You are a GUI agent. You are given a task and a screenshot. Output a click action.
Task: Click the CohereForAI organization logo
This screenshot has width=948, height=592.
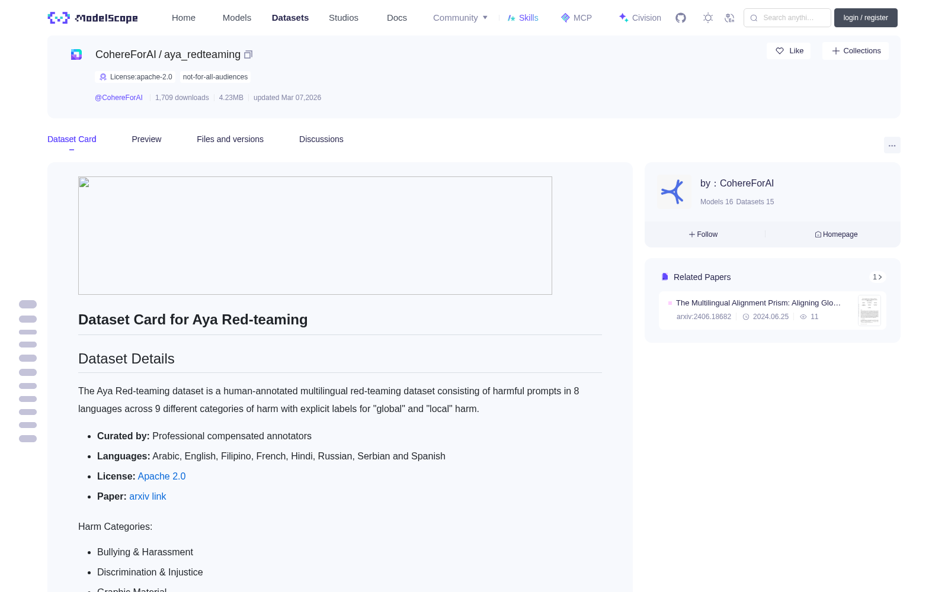(674, 191)
